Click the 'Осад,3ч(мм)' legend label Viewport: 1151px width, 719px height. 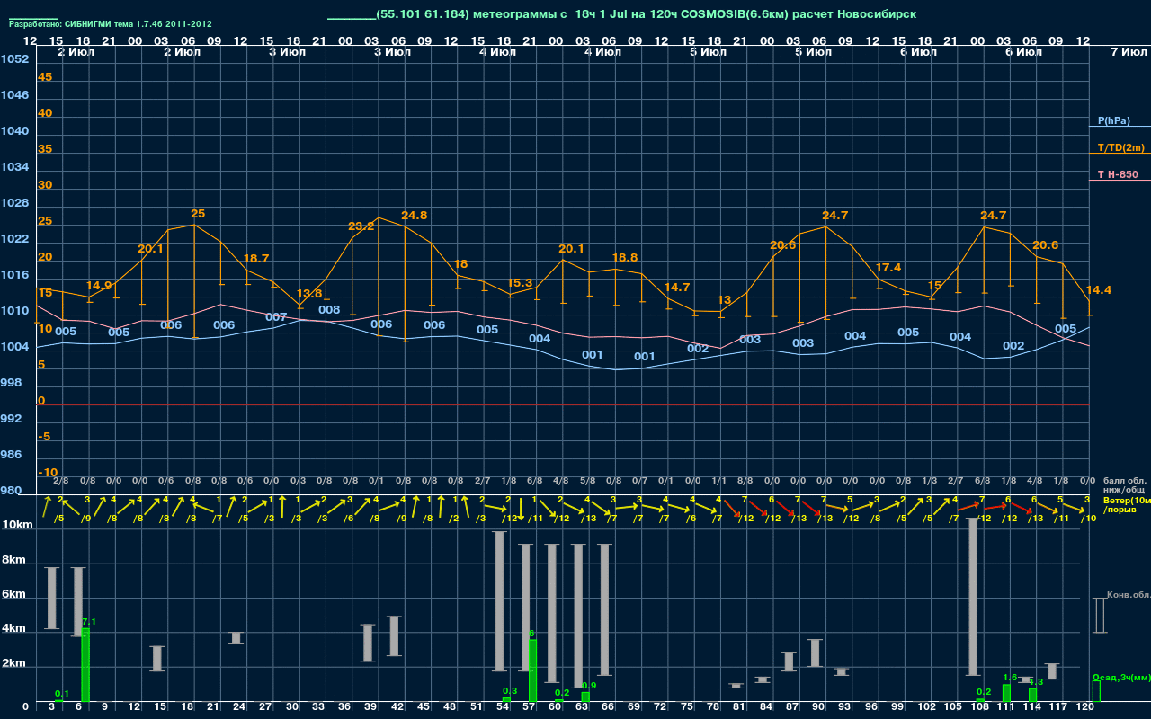click(x=1121, y=677)
